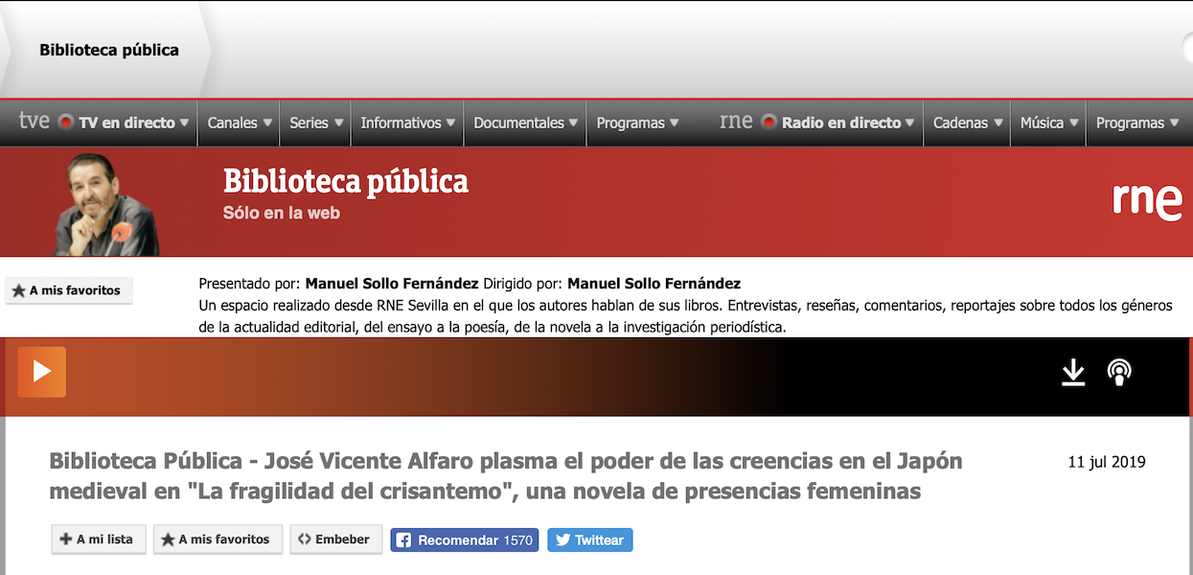Screen dimensions: 1193x575
Task: Open the Biblioteca pública tab at top
Action: (109, 50)
